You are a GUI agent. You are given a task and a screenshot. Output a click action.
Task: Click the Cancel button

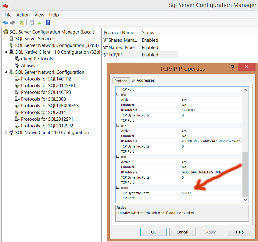pos(182,232)
